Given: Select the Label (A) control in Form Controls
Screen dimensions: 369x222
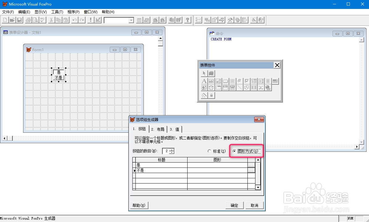Looking at the screenshot, I should (204, 81).
